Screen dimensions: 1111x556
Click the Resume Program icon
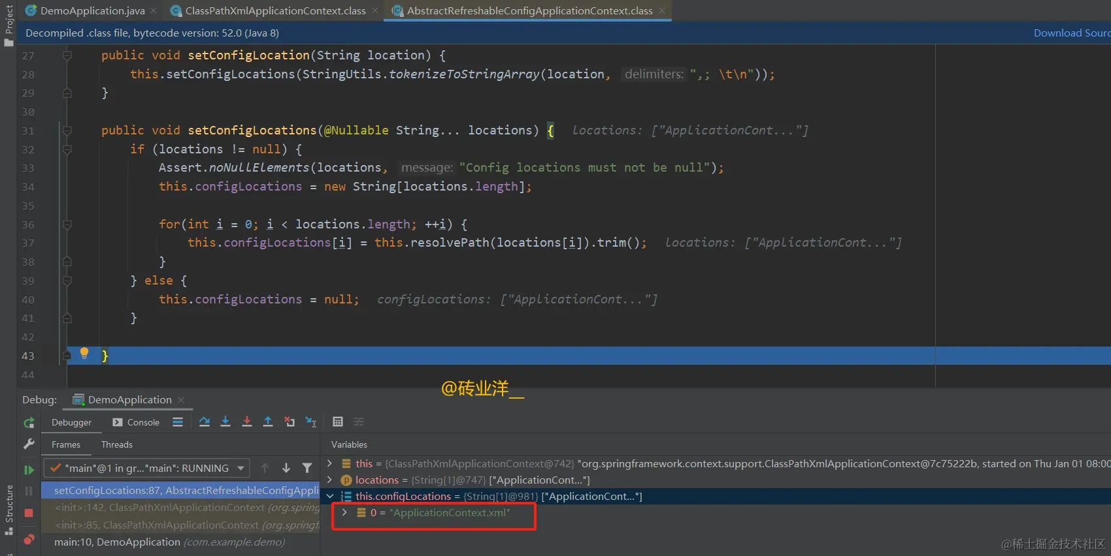[29, 470]
